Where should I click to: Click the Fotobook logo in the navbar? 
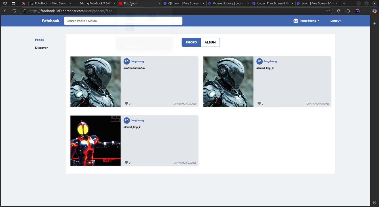[50, 21]
